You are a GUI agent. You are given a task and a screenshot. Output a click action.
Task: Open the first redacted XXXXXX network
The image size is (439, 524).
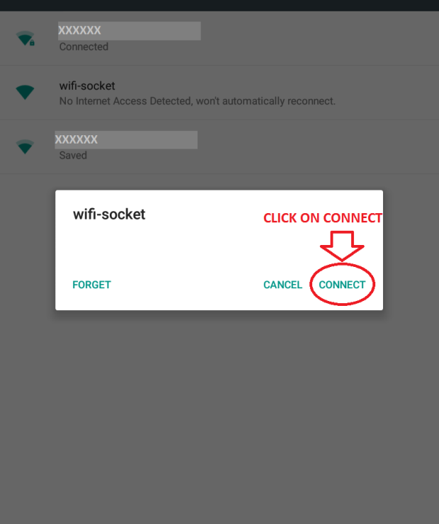tap(219, 38)
